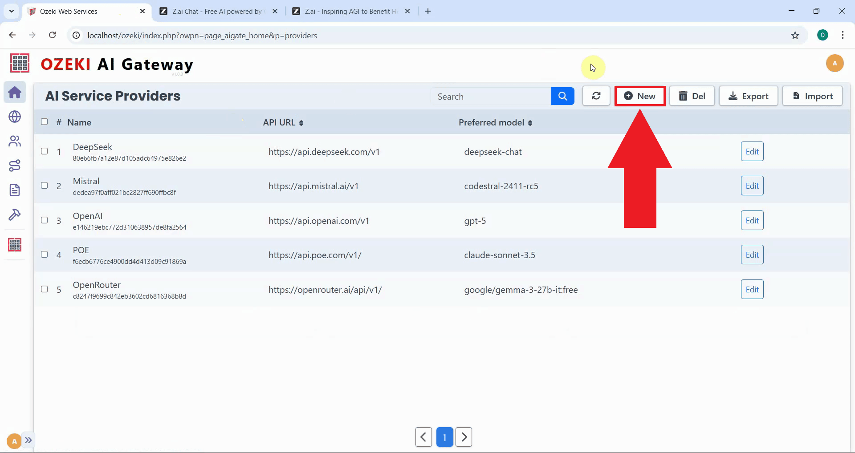Edit the OpenAI provider entry

[x=752, y=220]
